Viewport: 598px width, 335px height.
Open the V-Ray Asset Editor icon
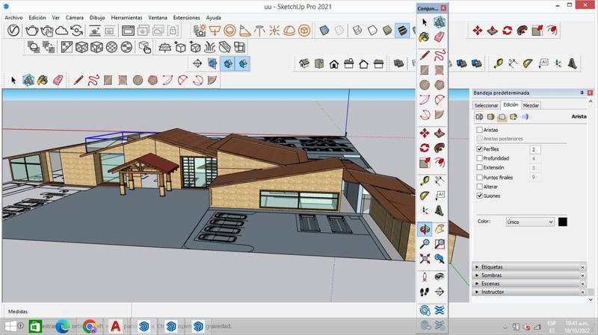pyautogui.click(x=13, y=30)
